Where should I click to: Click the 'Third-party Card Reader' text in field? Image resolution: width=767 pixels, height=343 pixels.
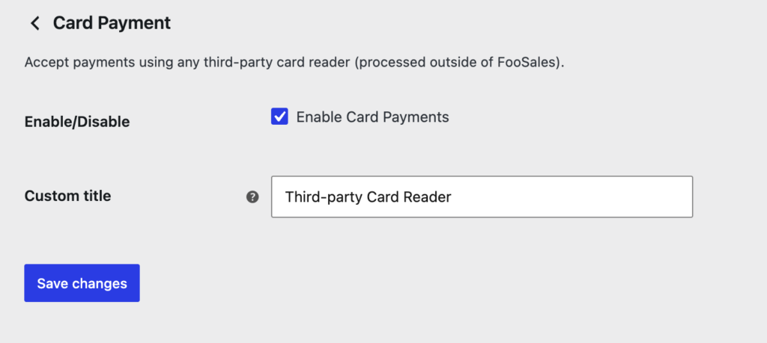(368, 197)
